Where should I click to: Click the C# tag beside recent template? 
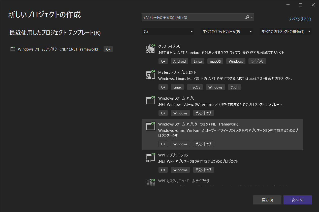[x=108, y=49]
